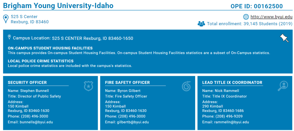Click the police badge icon in Security Officer card
The image size is (294, 131).
(x=88, y=86)
